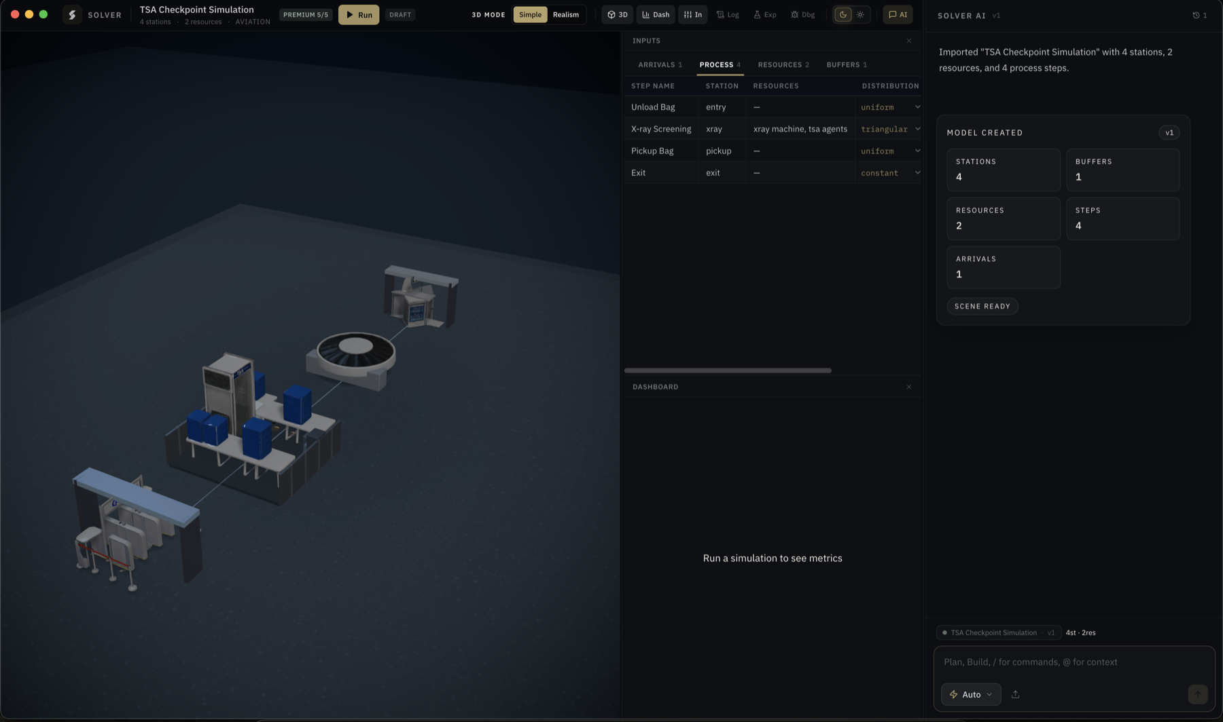The image size is (1223, 722).
Task: Select the exit booth model in 3D
Action: tap(421, 297)
